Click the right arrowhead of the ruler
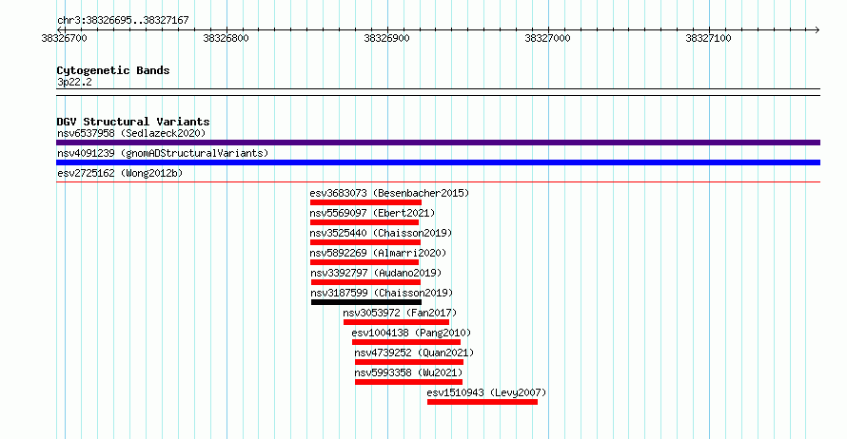The image size is (847, 439). coord(817,30)
